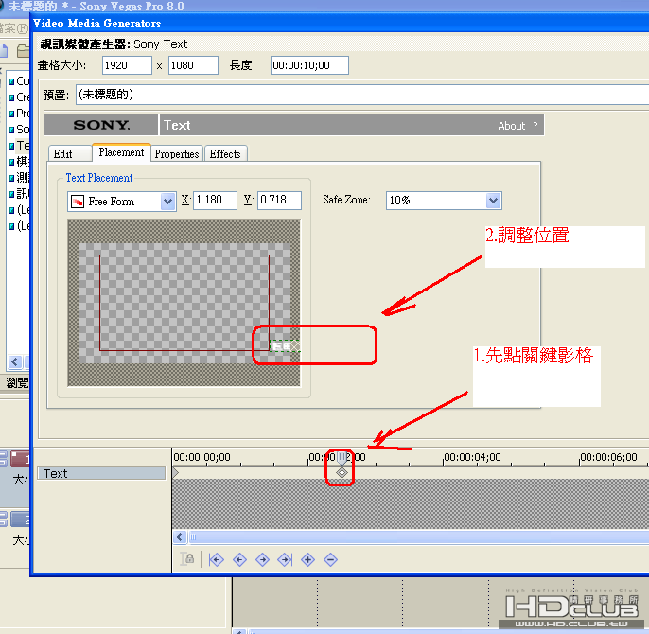Jump to last keyframe button
Image resolution: width=649 pixels, height=634 pixels.
tap(285, 560)
